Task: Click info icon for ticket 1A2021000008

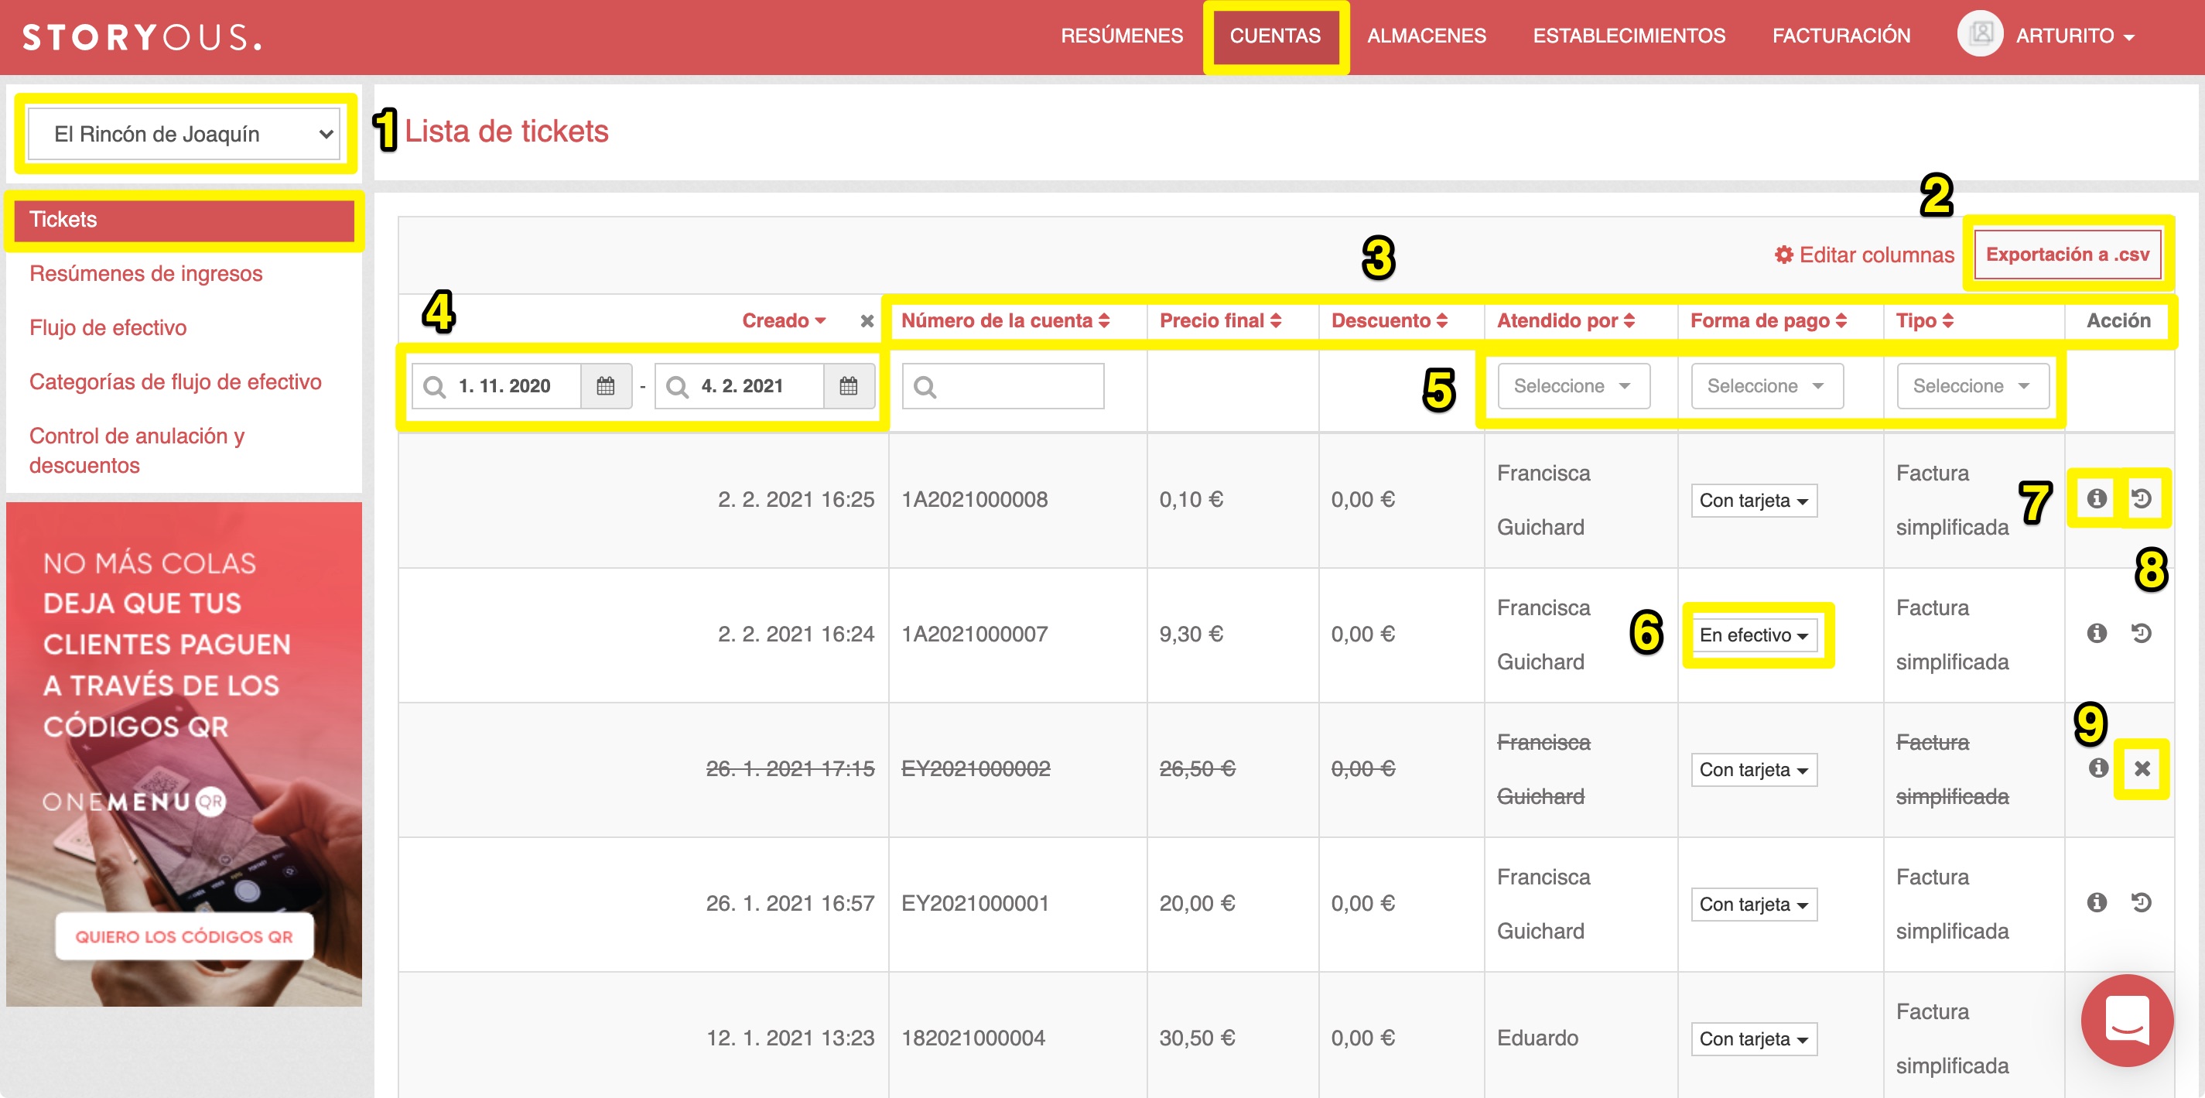Action: [2096, 498]
